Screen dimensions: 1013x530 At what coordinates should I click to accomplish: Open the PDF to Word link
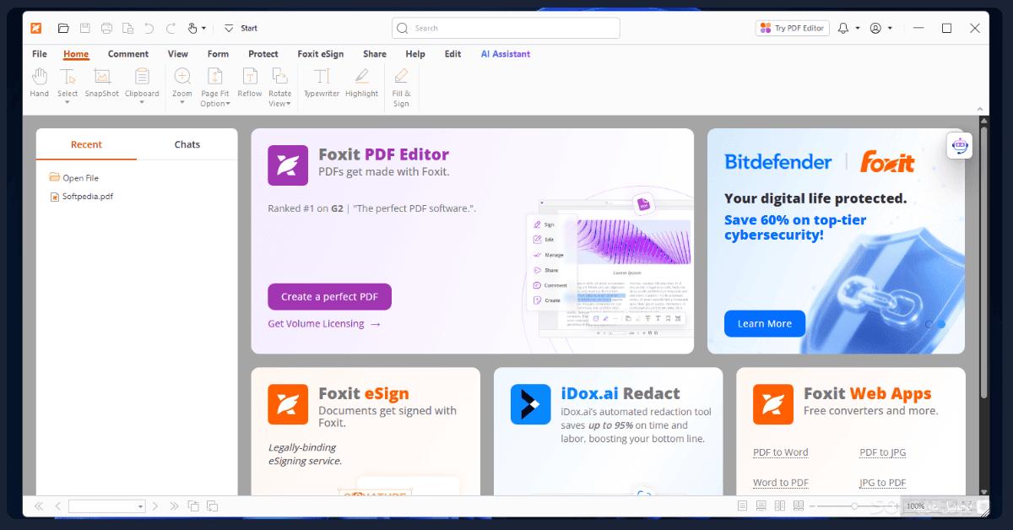point(781,452)
